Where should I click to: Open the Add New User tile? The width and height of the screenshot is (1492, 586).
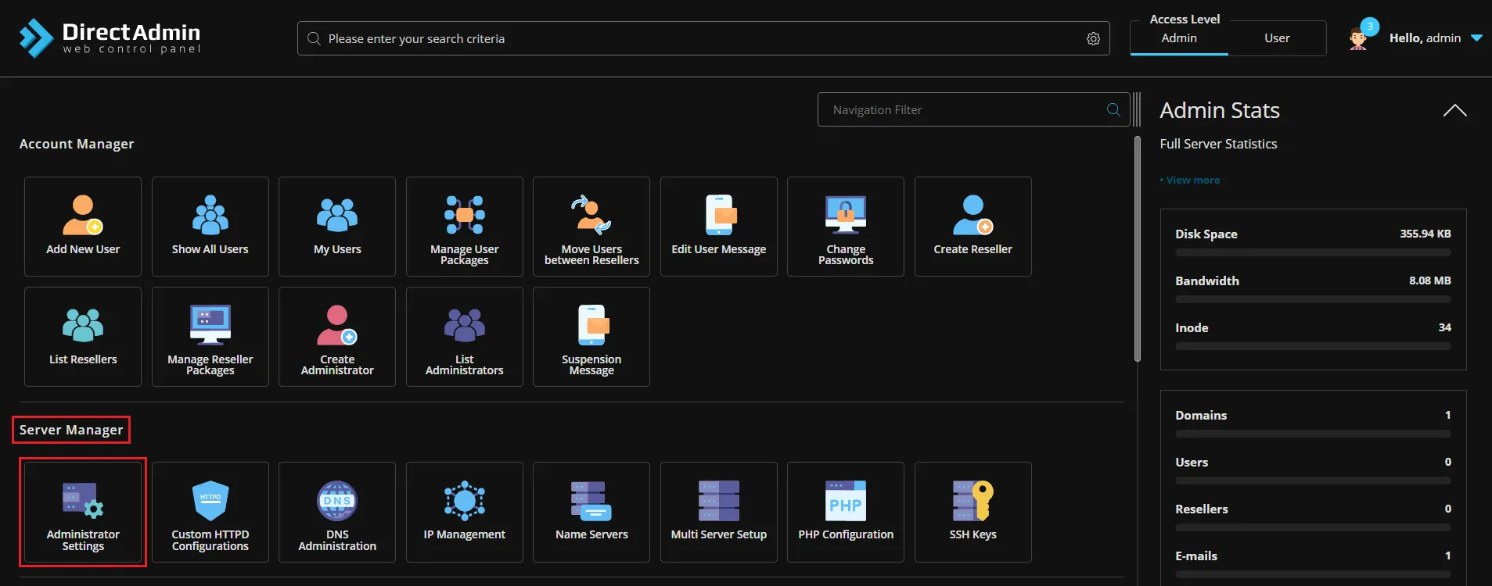coord(83,227)
